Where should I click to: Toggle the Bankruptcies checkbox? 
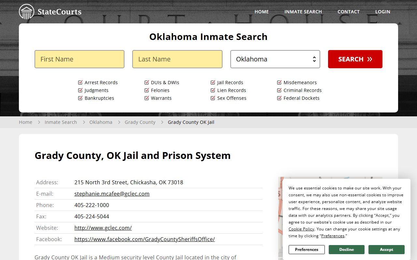click(x=80, y=98)
